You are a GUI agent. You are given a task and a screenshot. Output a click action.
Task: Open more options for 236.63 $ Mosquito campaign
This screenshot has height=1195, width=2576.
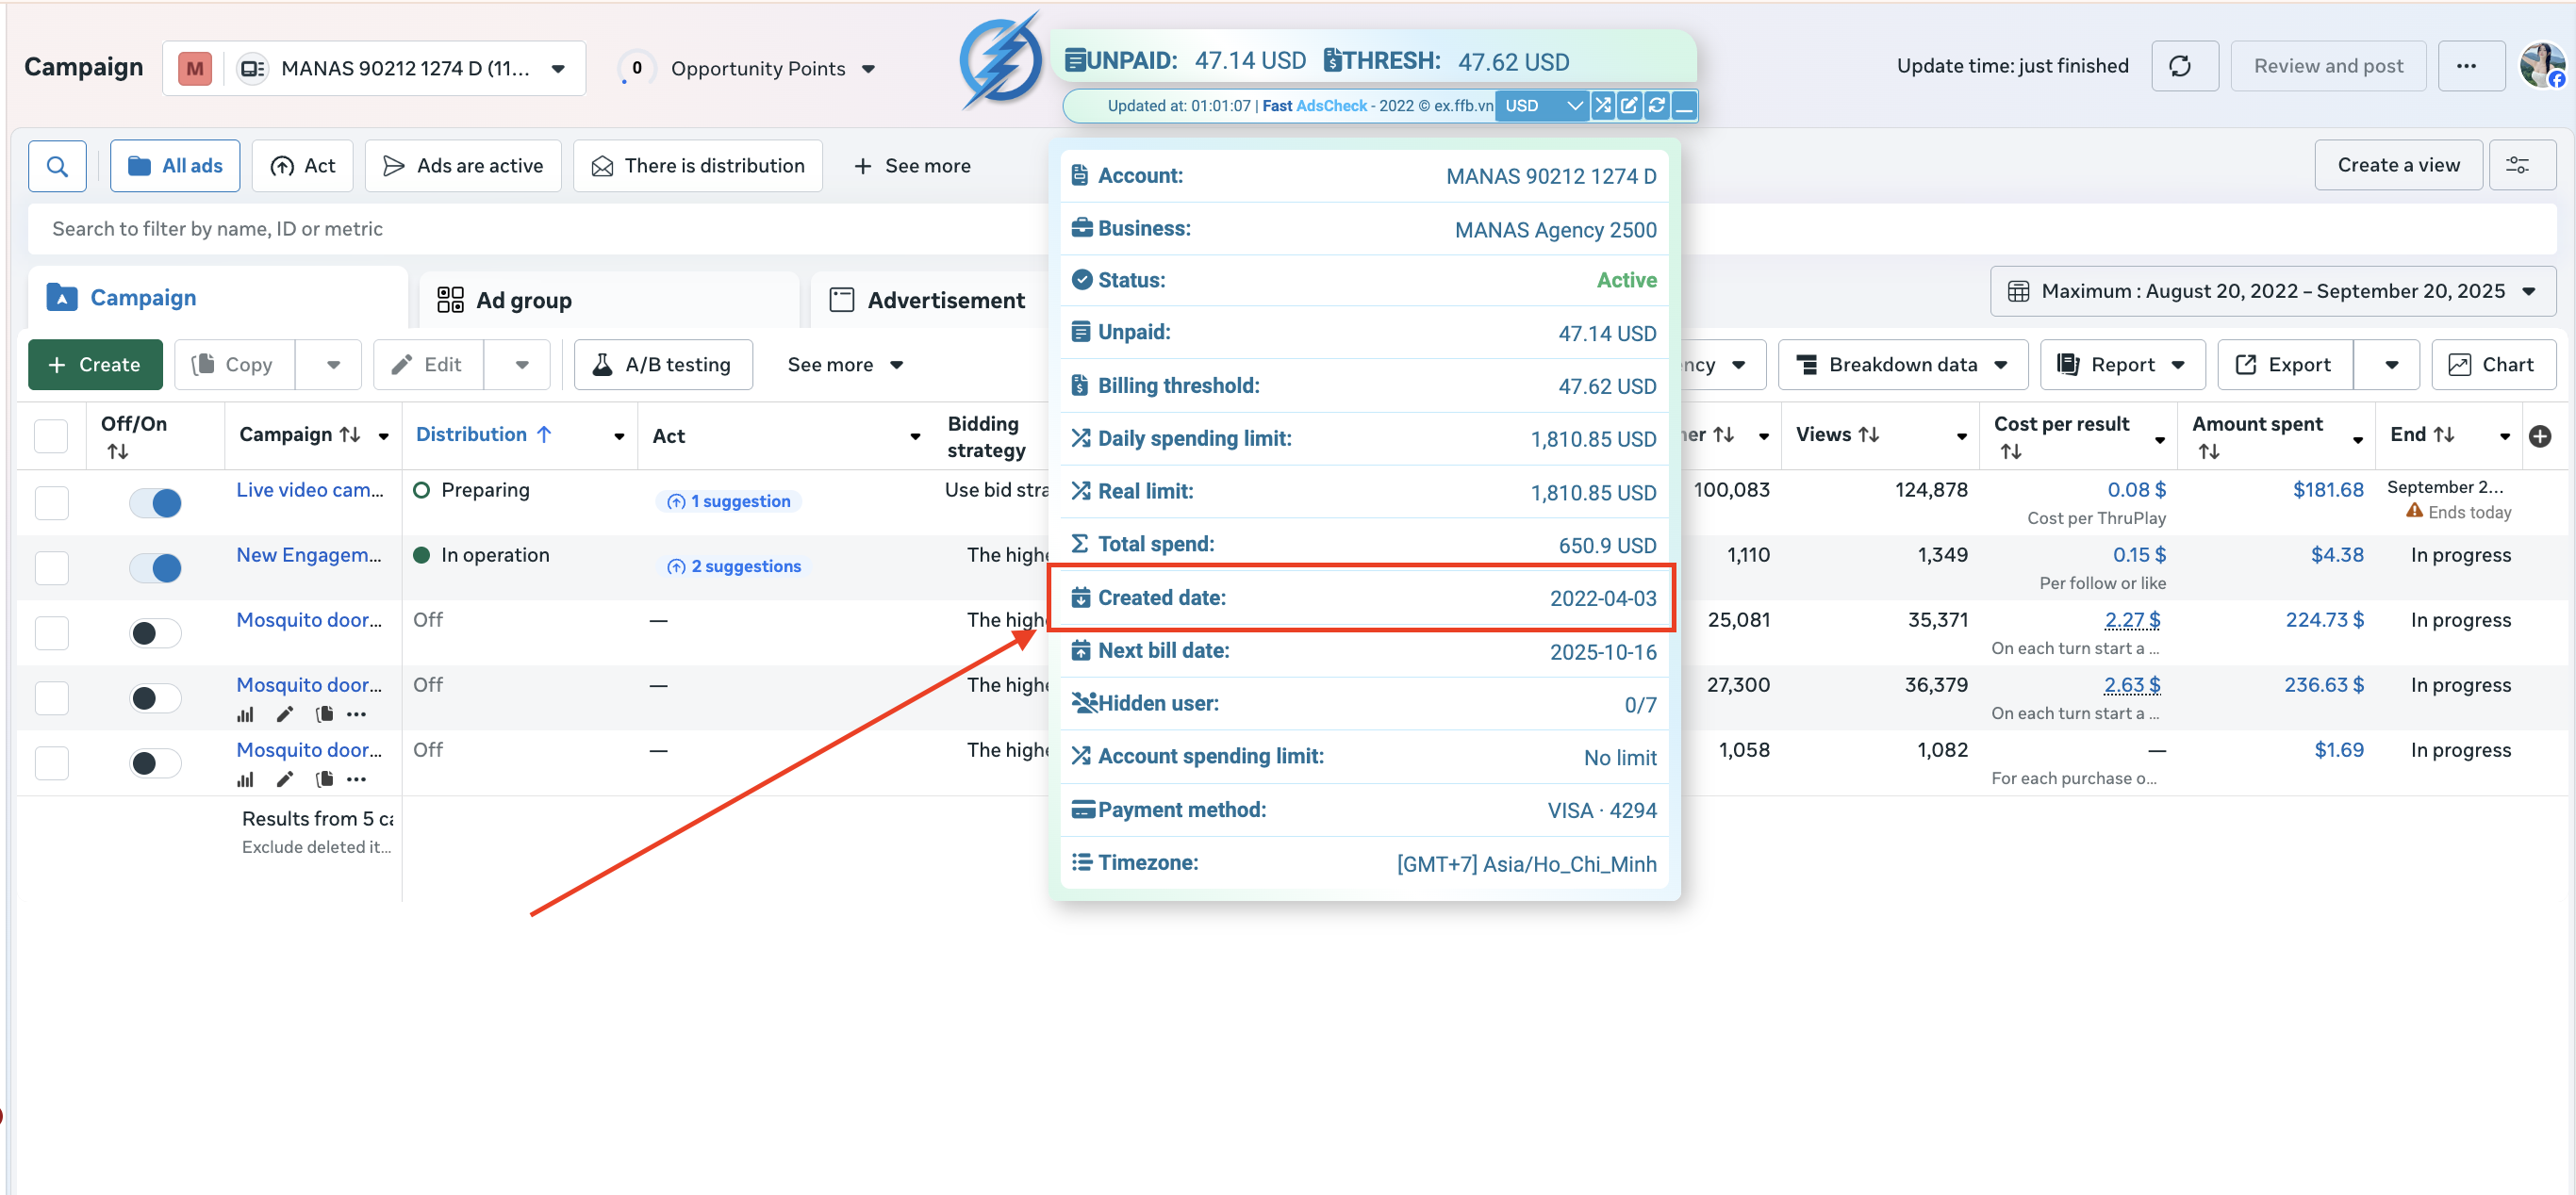[x=356, y=713]
